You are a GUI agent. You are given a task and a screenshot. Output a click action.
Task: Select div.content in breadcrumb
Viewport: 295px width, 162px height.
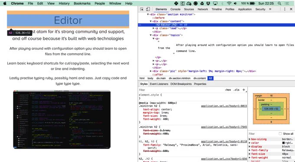pos(200,78)
